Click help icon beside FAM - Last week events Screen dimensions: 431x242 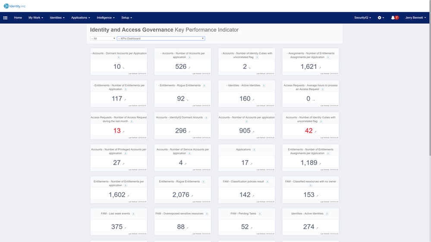133,214
